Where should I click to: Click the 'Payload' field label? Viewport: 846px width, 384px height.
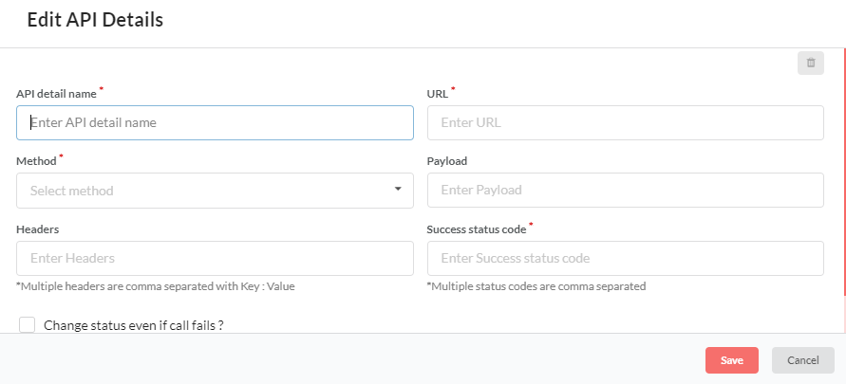447,161
